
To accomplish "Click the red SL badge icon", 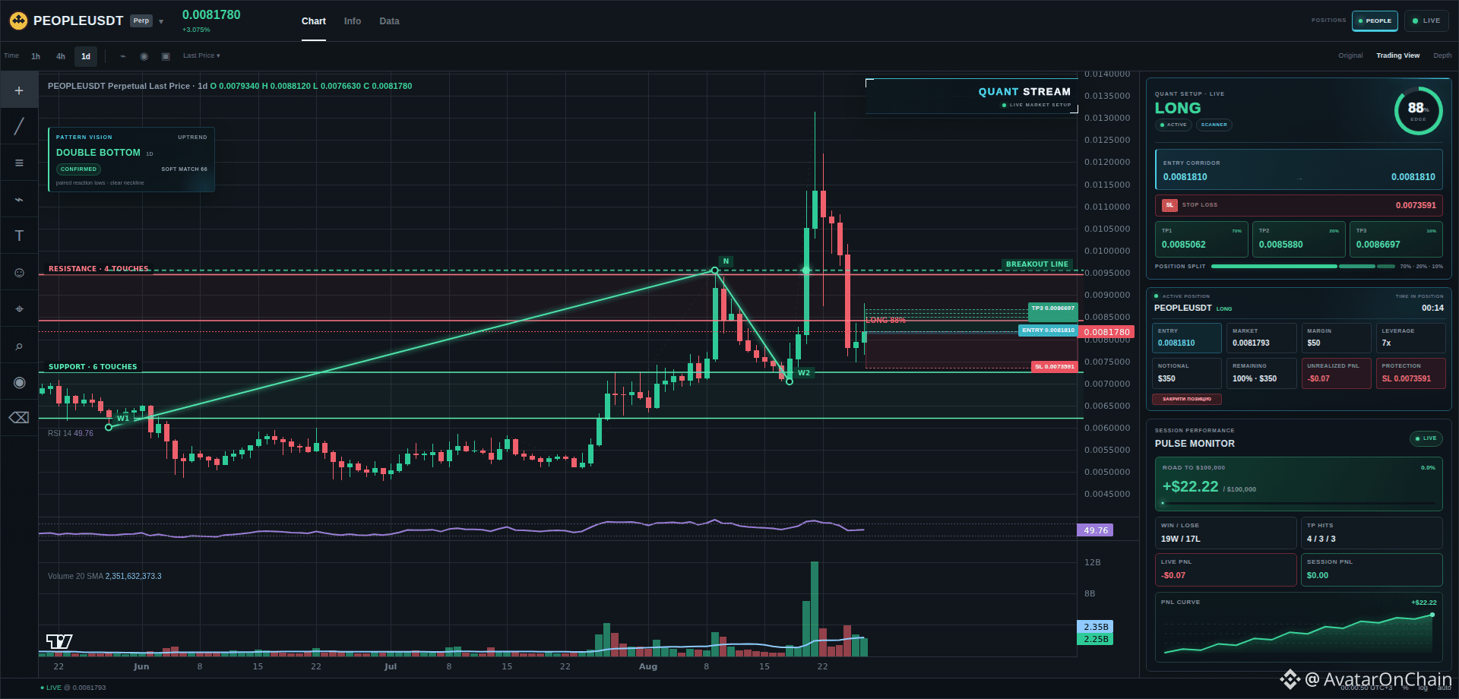I will [1169, 205].
